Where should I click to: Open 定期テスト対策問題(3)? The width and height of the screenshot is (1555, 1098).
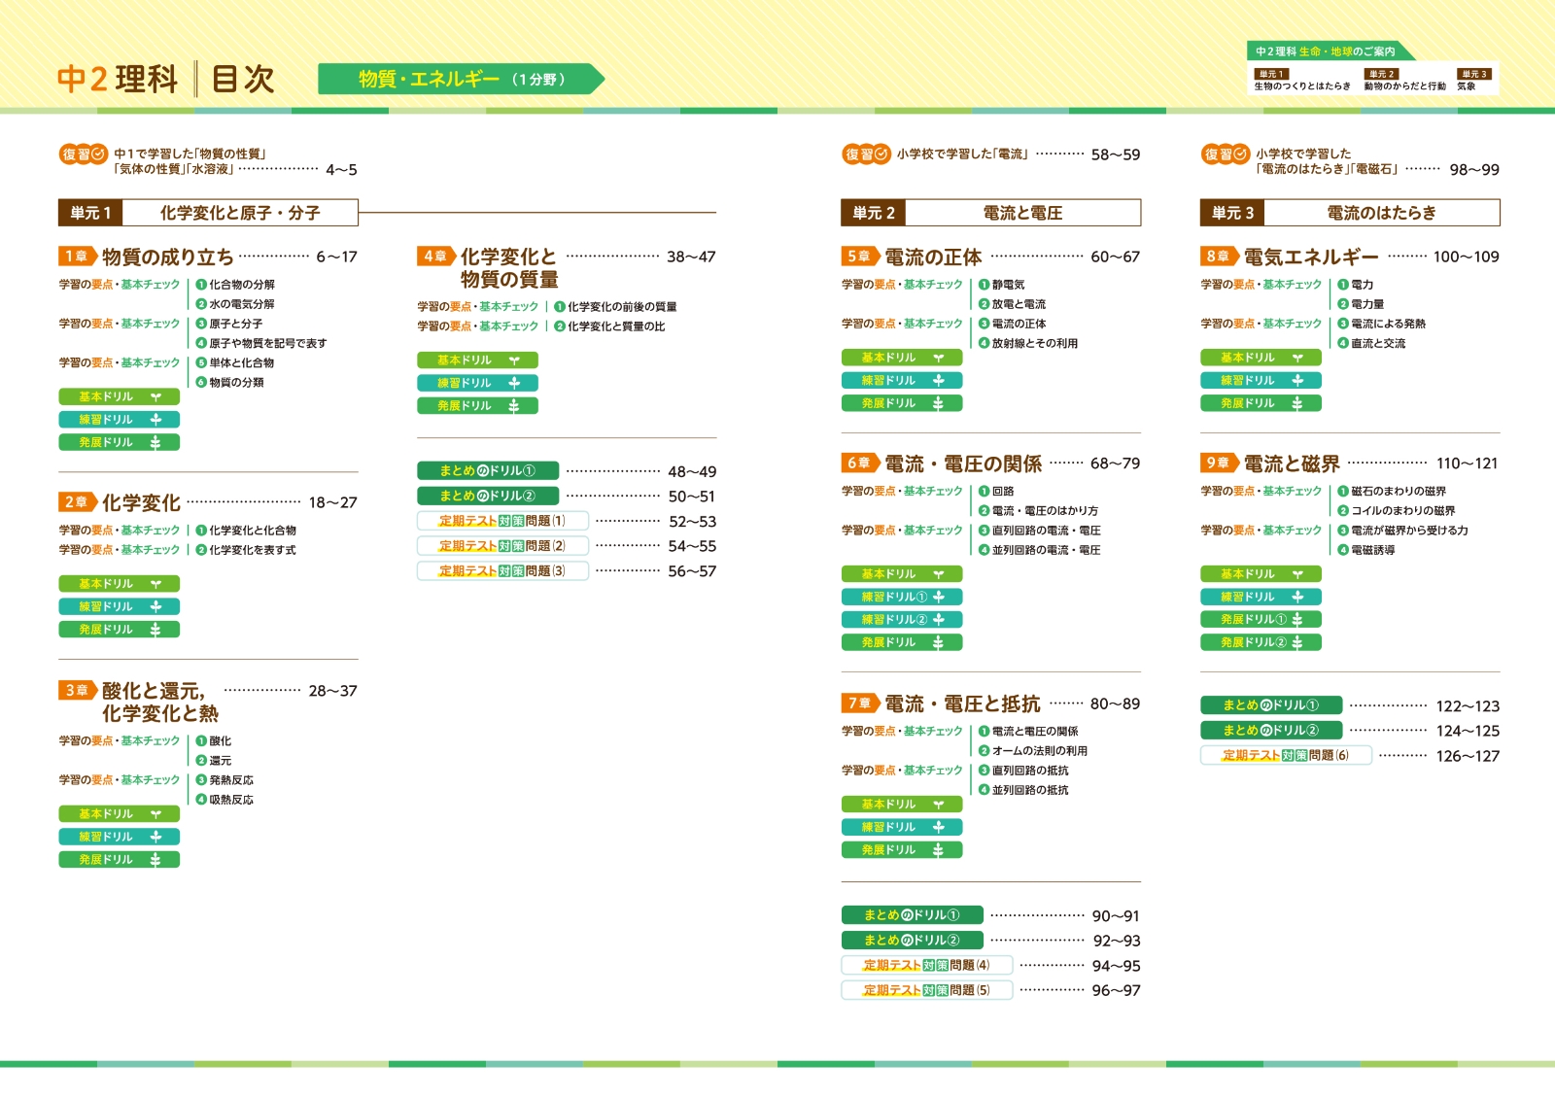tap(502, 571)
